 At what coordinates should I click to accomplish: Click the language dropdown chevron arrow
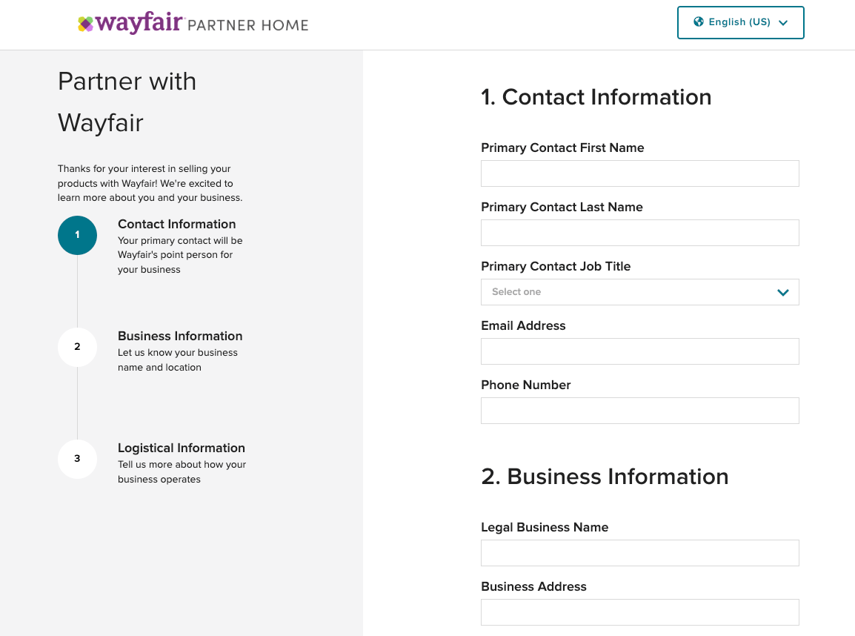(783, 23)
